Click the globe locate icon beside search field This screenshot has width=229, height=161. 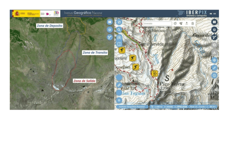click(x=175, y=24)
